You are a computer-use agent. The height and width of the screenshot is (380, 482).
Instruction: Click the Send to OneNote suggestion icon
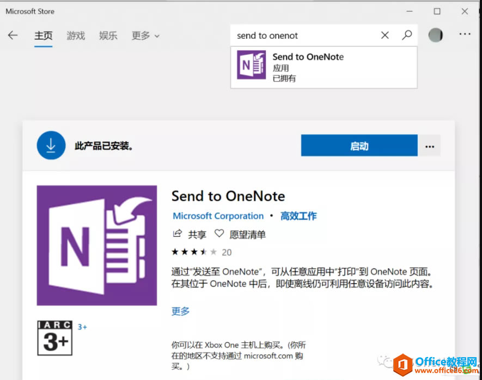251,65
